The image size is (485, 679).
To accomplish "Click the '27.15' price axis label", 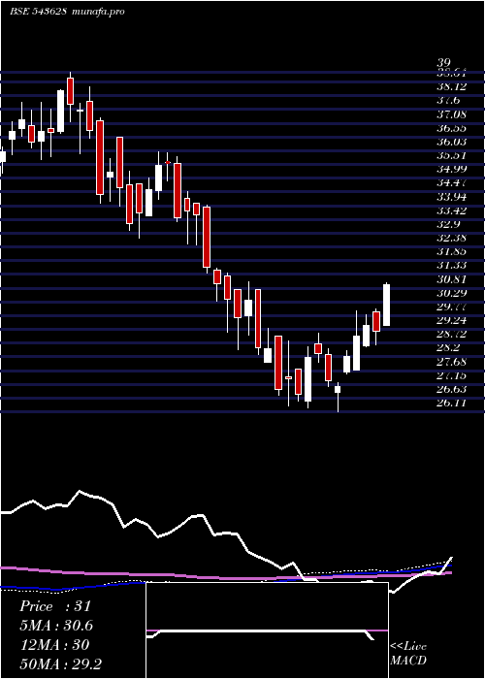I will [x=452, y=375].
